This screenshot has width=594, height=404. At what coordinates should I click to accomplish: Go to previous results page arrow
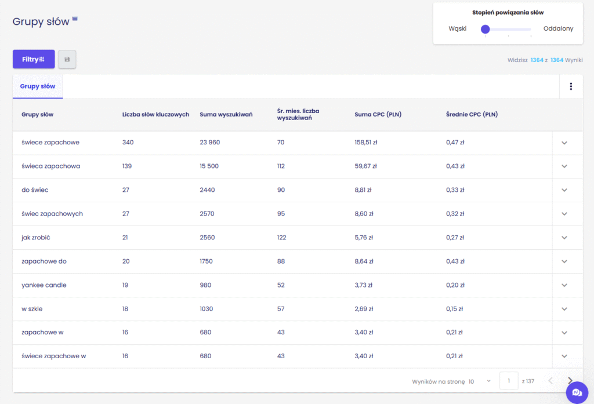coord(550,380)
